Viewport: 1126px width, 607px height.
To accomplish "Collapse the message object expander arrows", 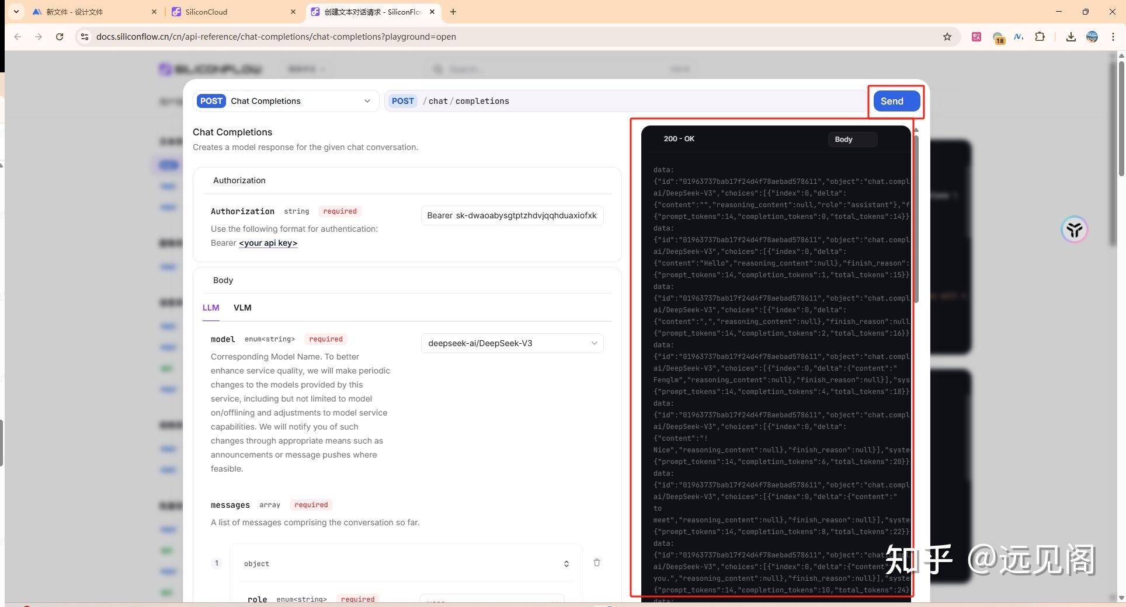I will coord(566,564).
